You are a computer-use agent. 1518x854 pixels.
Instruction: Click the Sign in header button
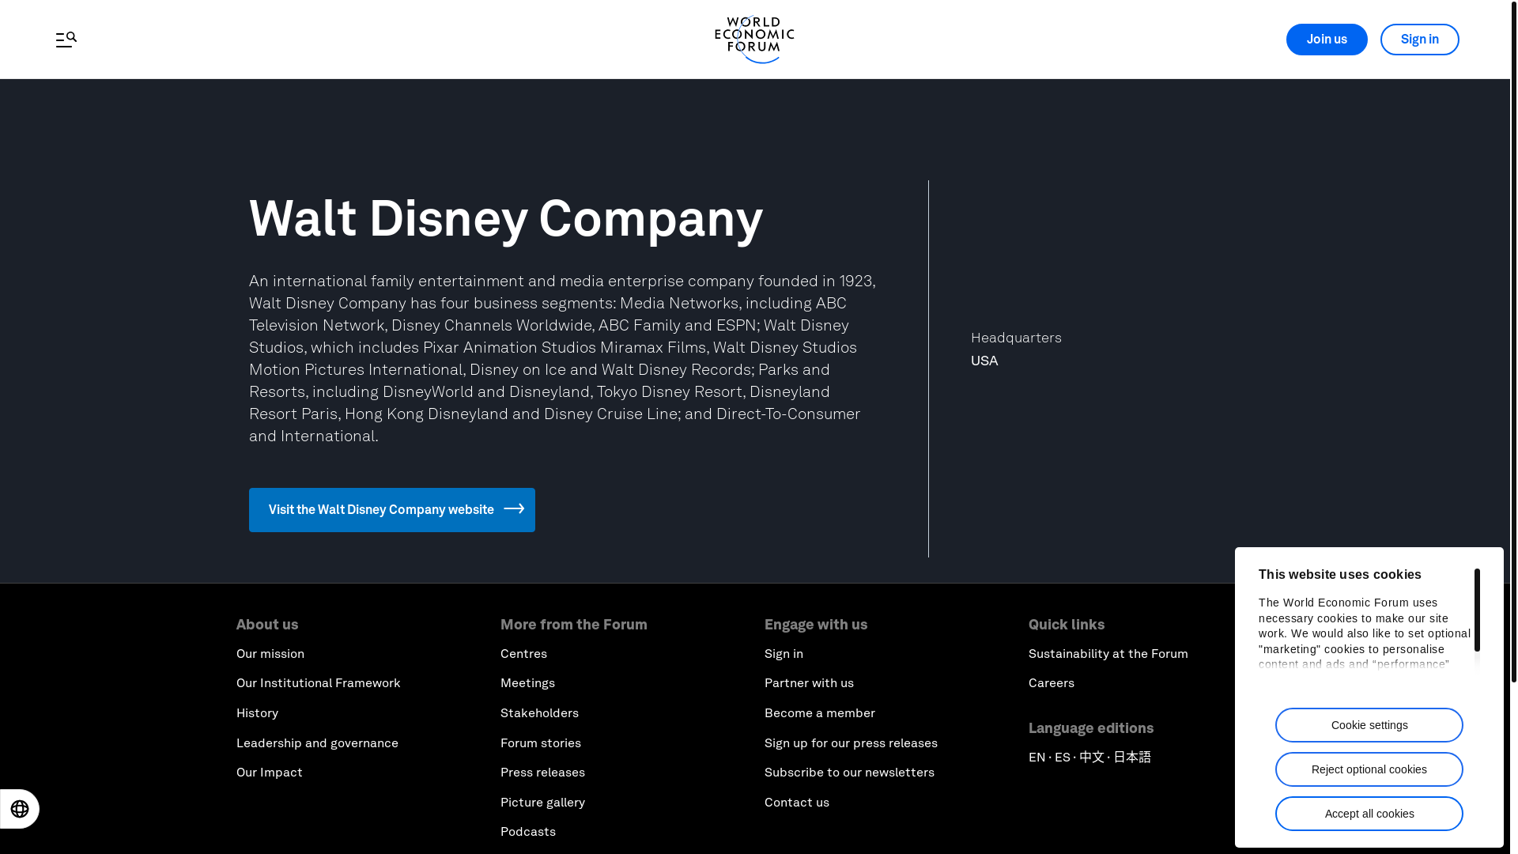click(x=1420, y=40)
